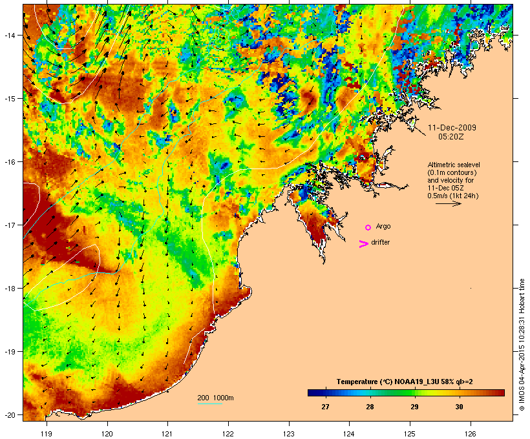530x439 pixels.
Task: Click the colorbar tick label 29
Action: click(x=414, y=407)
